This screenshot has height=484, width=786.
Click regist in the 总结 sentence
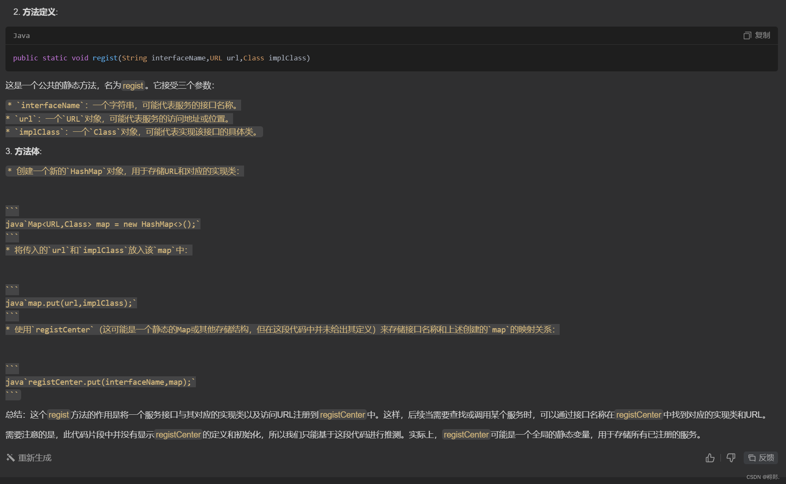click(x=58, y=415)
